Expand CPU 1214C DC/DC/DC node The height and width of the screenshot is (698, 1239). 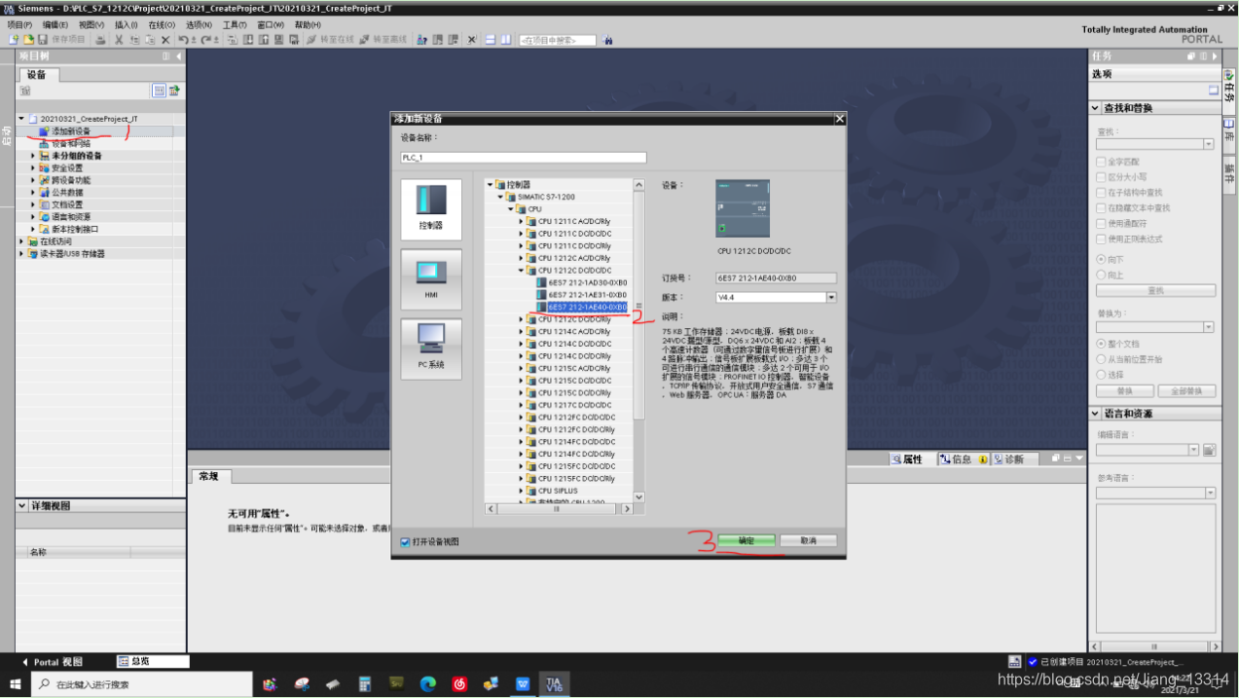(521, 344)
